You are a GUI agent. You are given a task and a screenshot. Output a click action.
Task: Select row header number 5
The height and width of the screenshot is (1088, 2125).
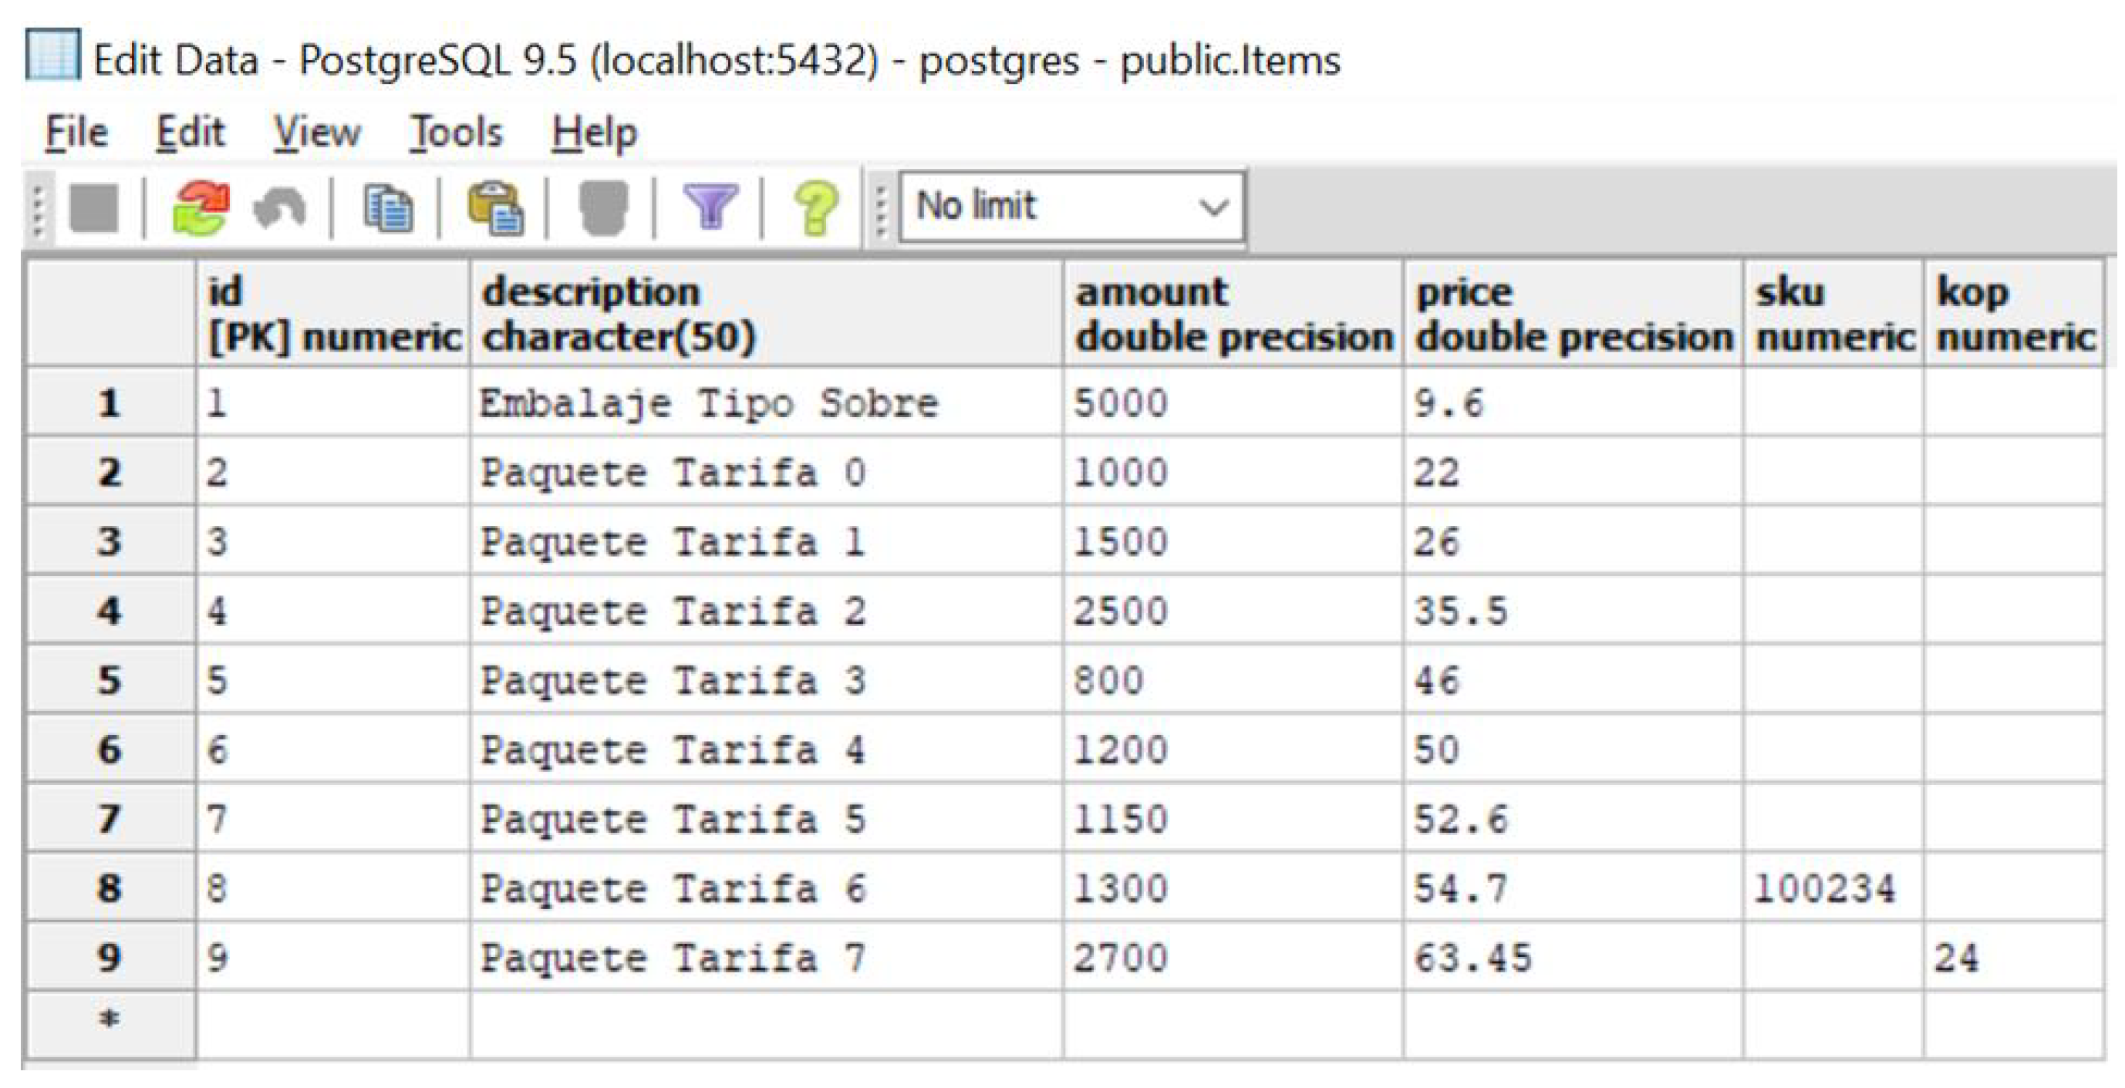coord(110,681)
